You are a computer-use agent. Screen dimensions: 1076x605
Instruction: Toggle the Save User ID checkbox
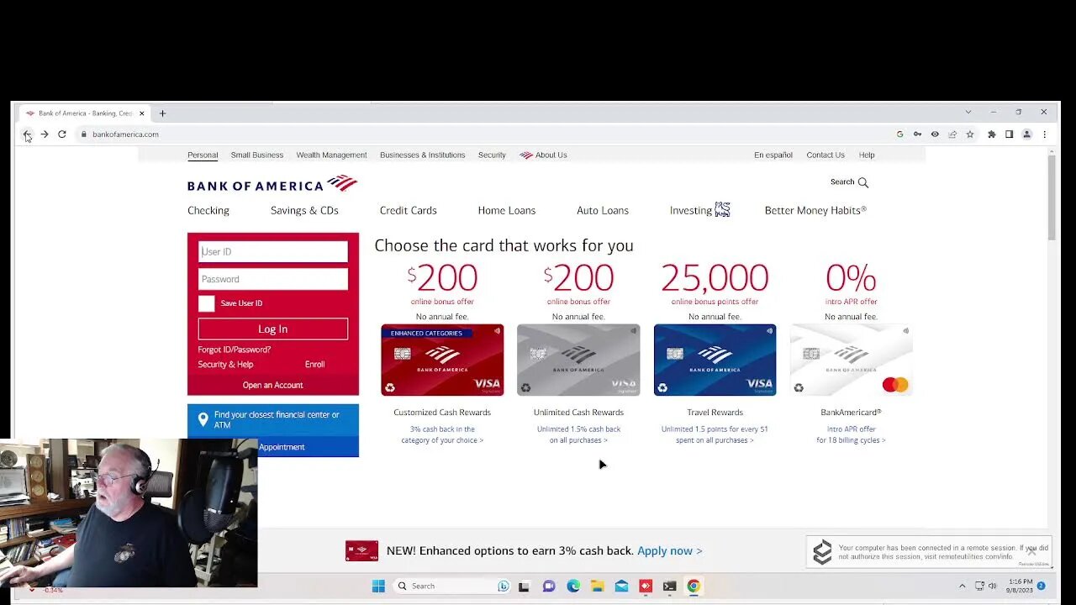click(x=207, y=303)
